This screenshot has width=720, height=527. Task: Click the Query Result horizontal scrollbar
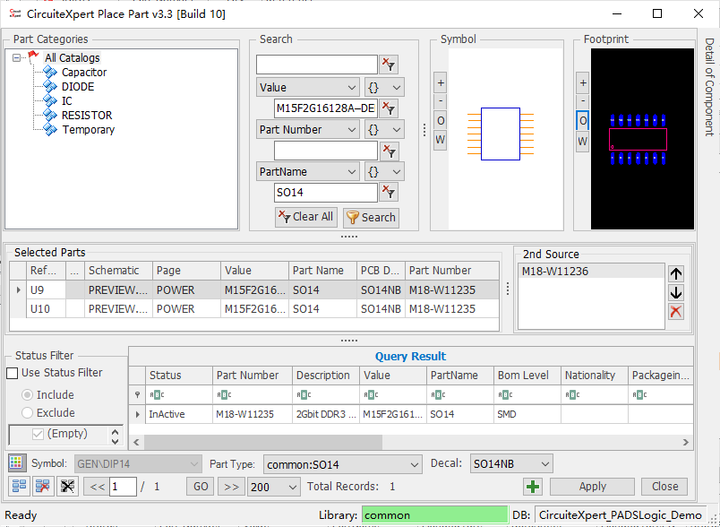coord(263,442)
